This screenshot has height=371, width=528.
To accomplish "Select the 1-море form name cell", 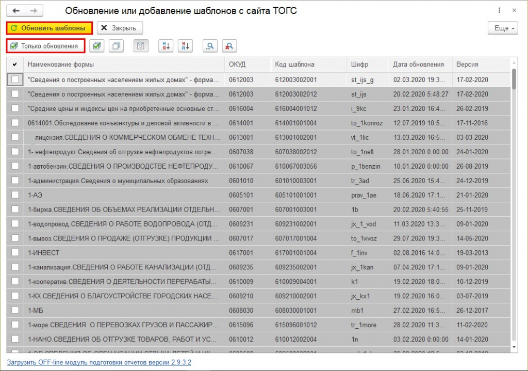I will tap(124, 325).
